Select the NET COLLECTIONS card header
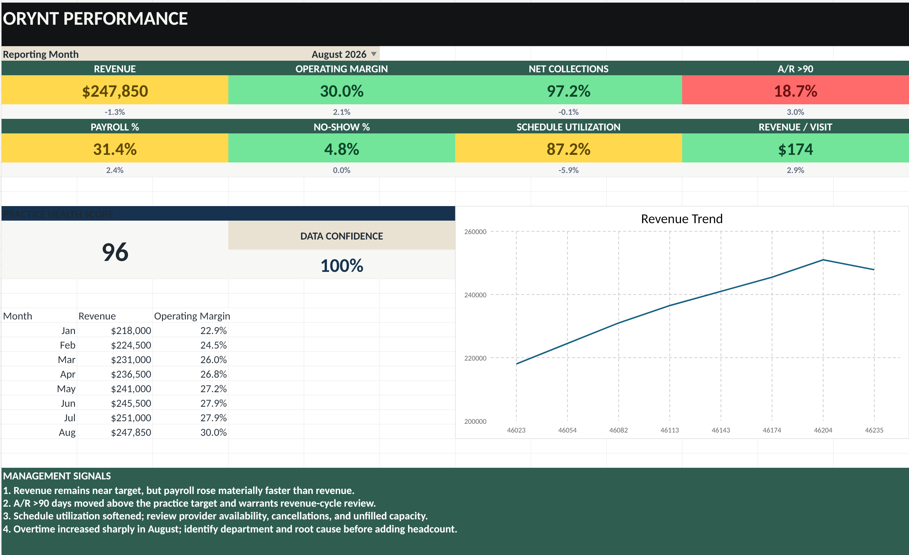Screen dimensions: 909x555 click(x=569, y=69)
